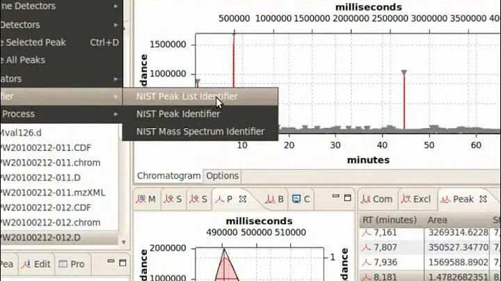Open the first S spectrum tab
The height and width of the screenshot is (281, 501).
click(173, 199)
